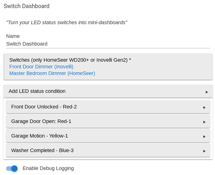215x175 pixels.
Task: Click the Name input field
Action: [108, 44]
